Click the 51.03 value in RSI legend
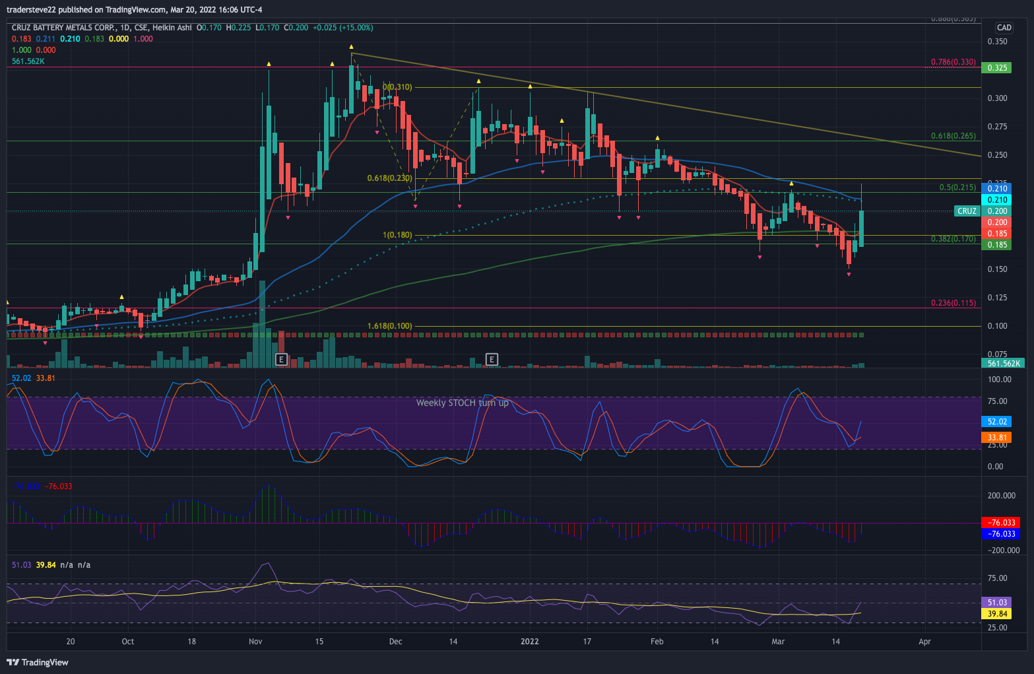The height and width of the screenshot is (674, 1034). coord(22,565)
